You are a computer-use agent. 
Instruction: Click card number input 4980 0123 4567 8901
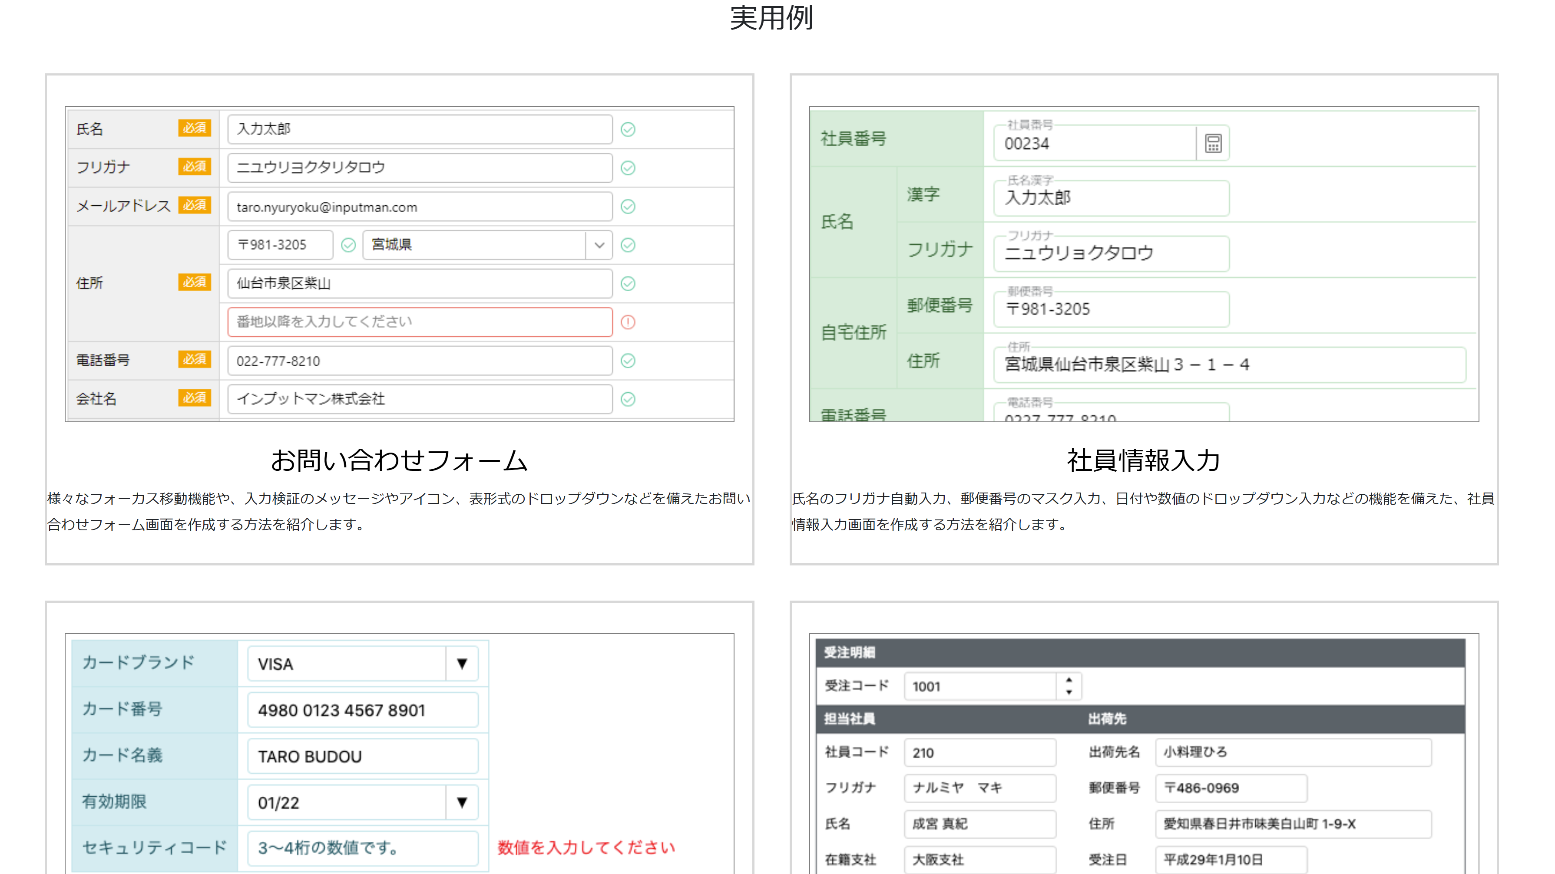tap(363, 710)
